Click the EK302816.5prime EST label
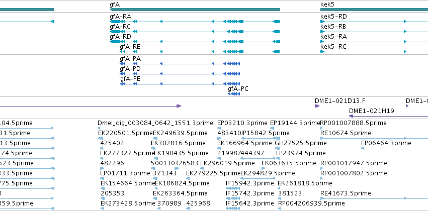The width and height of the screenshot is (428, 211). click(178, 143)
